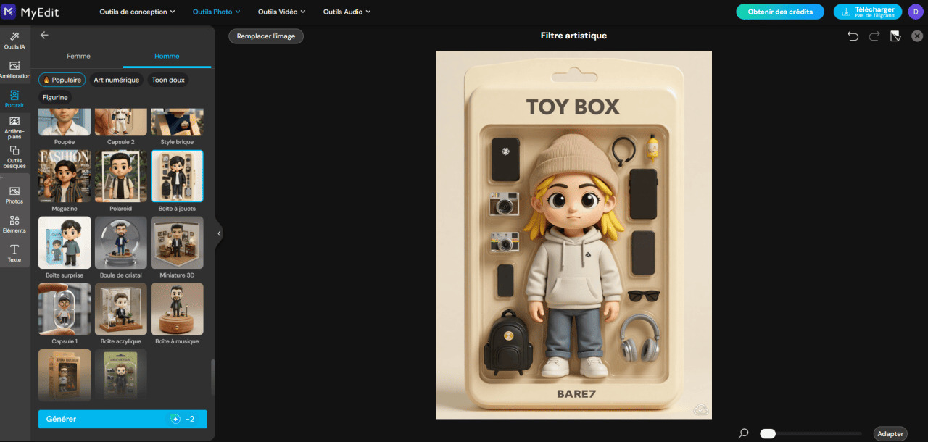The width and height of the screenshot is (928, 442).
Task: Close the Filtre artistique editor
Action: [917, 36]
